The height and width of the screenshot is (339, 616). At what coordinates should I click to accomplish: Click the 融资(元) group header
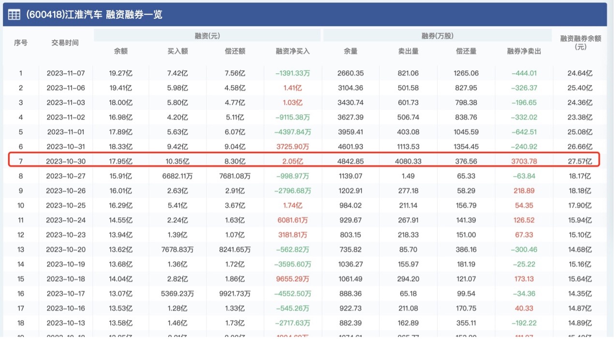coord(207,36)
